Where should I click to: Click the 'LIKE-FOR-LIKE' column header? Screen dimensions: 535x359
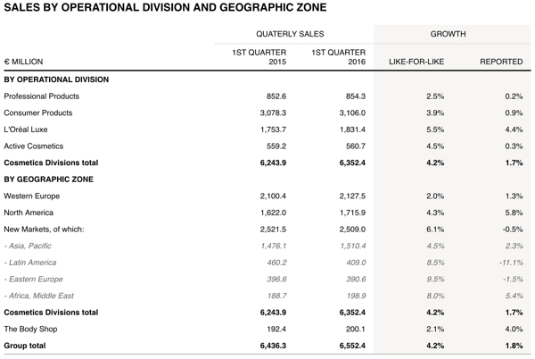[x=416, y=62]
